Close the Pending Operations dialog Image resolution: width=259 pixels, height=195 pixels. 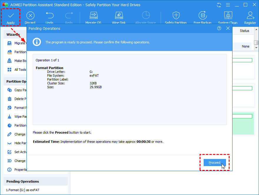[x=228, y=28]
